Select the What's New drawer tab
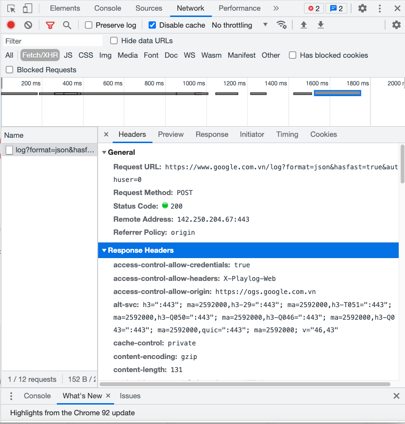 tap(82, 396)
